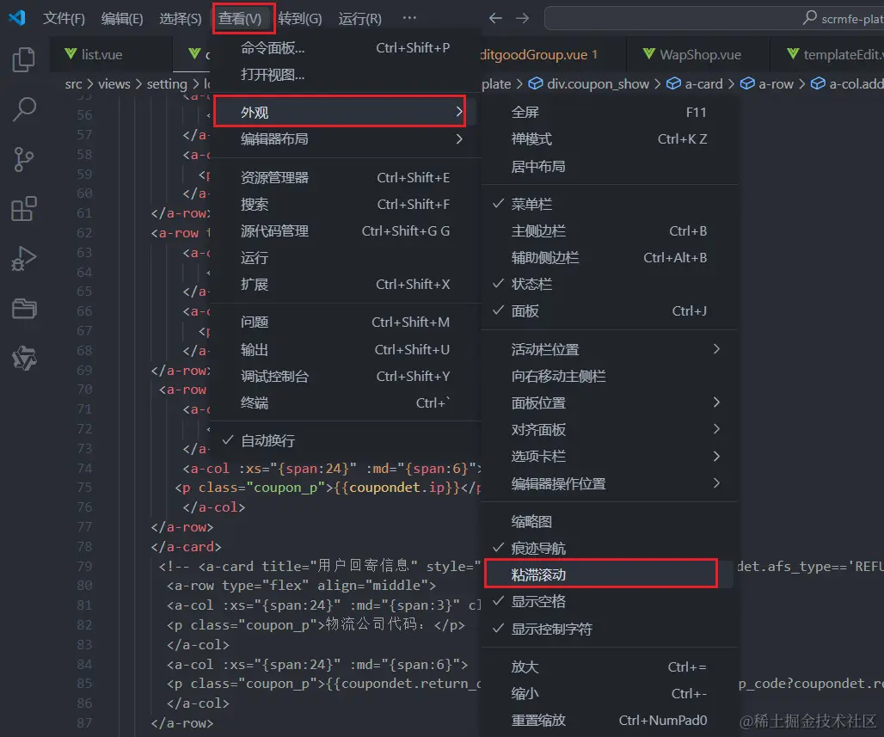Choose 禅模式 zen mode
The height and width of the screenshot is (737, 884).
pyautogui.click(x=609, y=138)
